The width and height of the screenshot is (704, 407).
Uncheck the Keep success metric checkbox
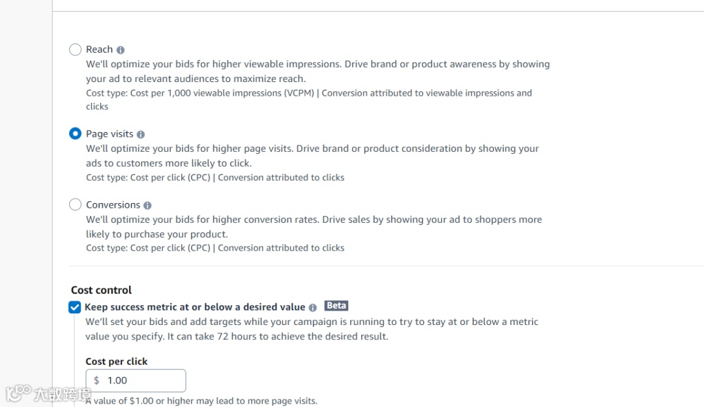click(x=75, y=307)
